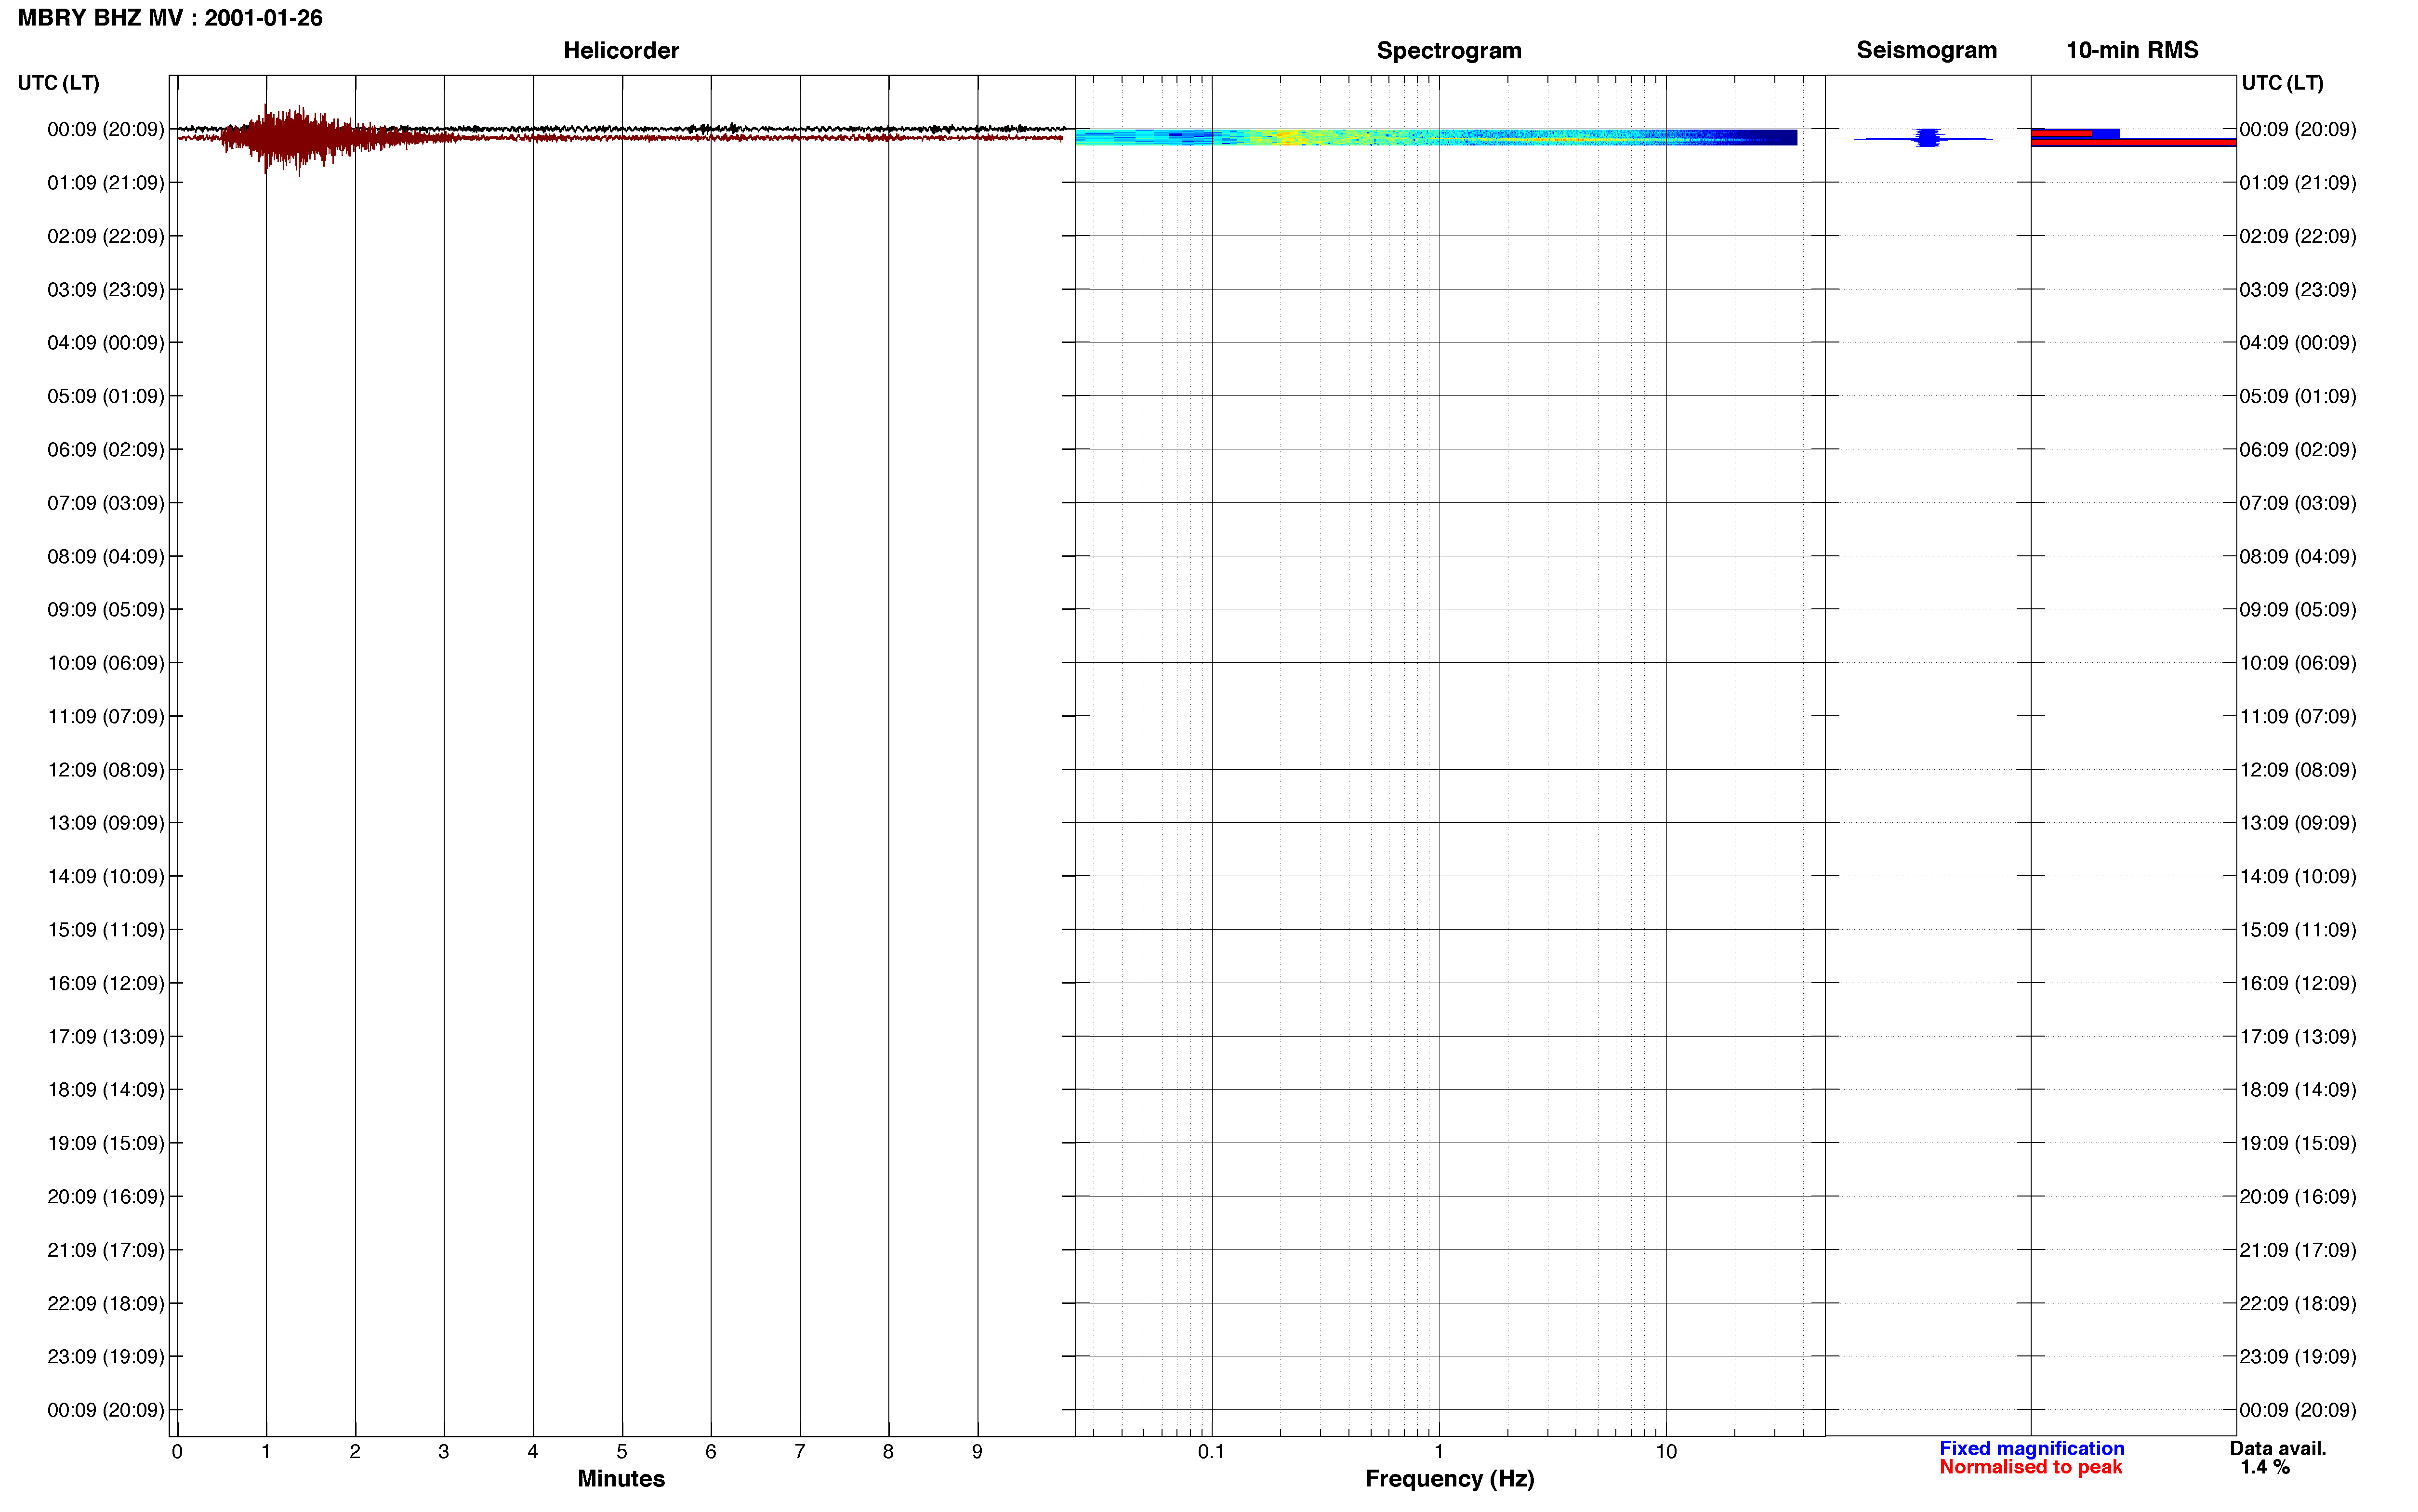Select the Helicorder panel heading

click(x=621, y=50)
